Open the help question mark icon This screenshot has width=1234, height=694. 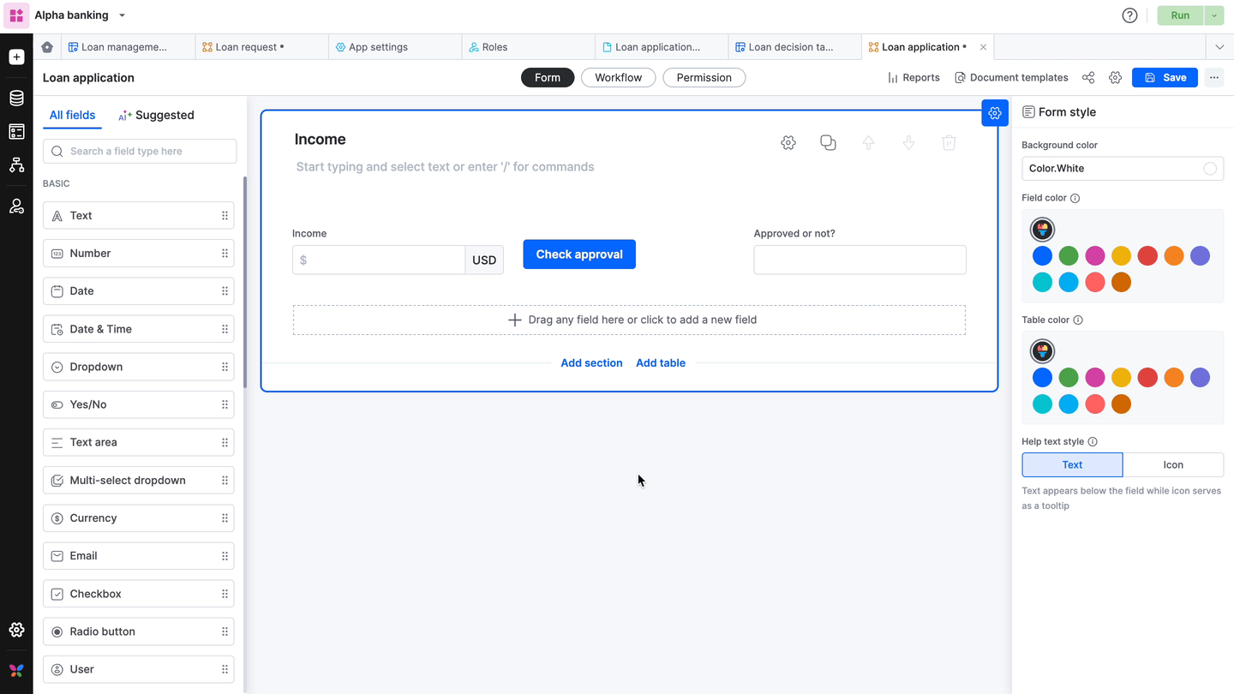(1129, 15)
